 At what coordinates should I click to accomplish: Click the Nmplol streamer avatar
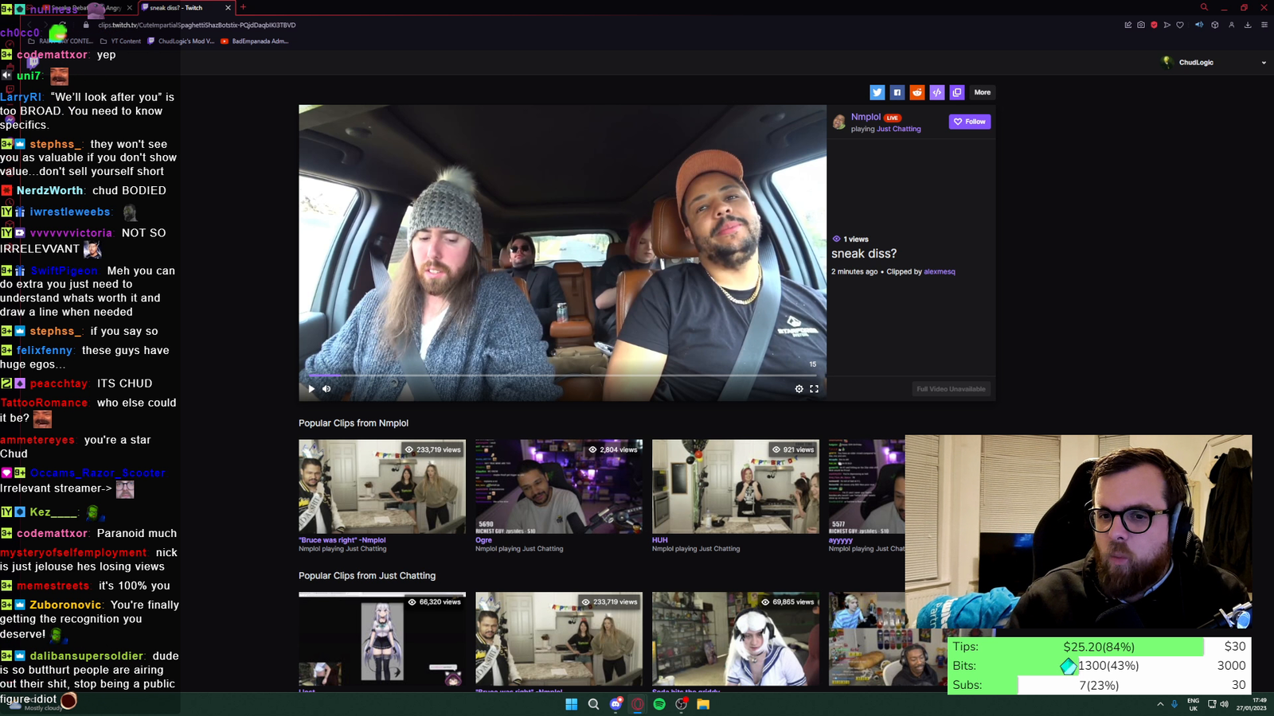tap(838, 122)
